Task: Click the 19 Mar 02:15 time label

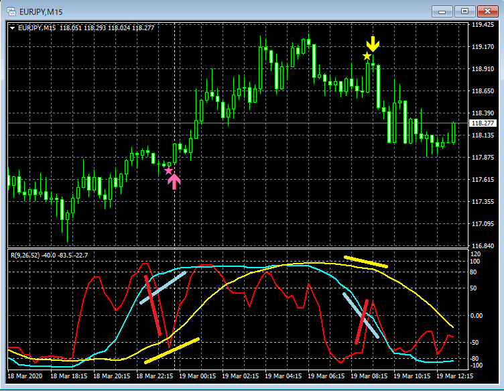Action: pos(241,376)
